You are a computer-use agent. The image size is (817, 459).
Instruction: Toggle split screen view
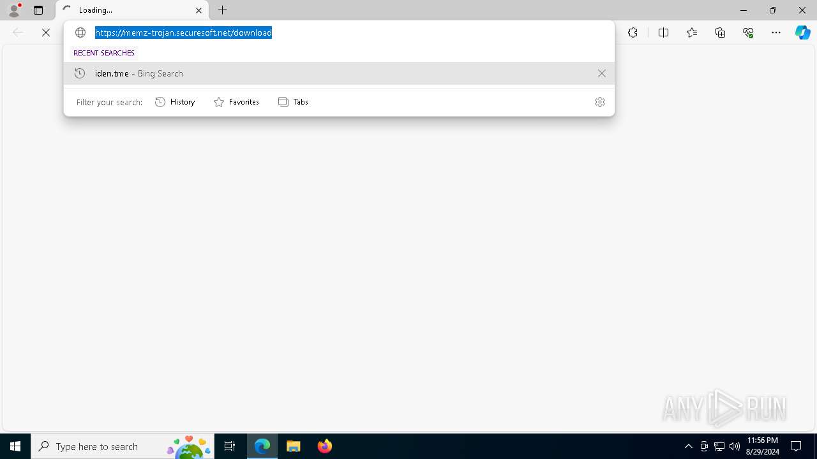pyautogui.click(x=663, y=33)
